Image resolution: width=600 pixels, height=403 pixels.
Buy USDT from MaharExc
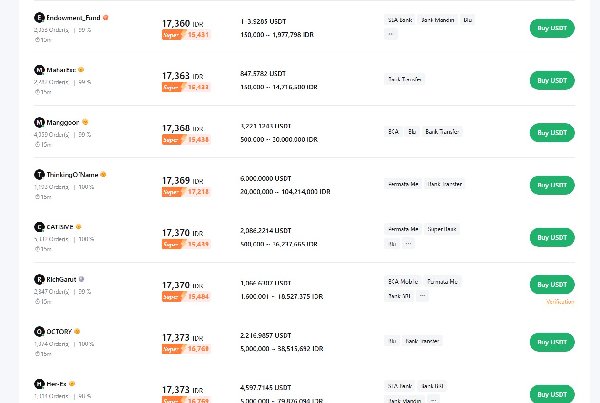[x=552, y=80]
